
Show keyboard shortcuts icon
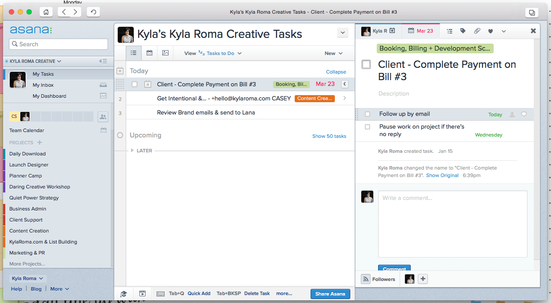161,294
